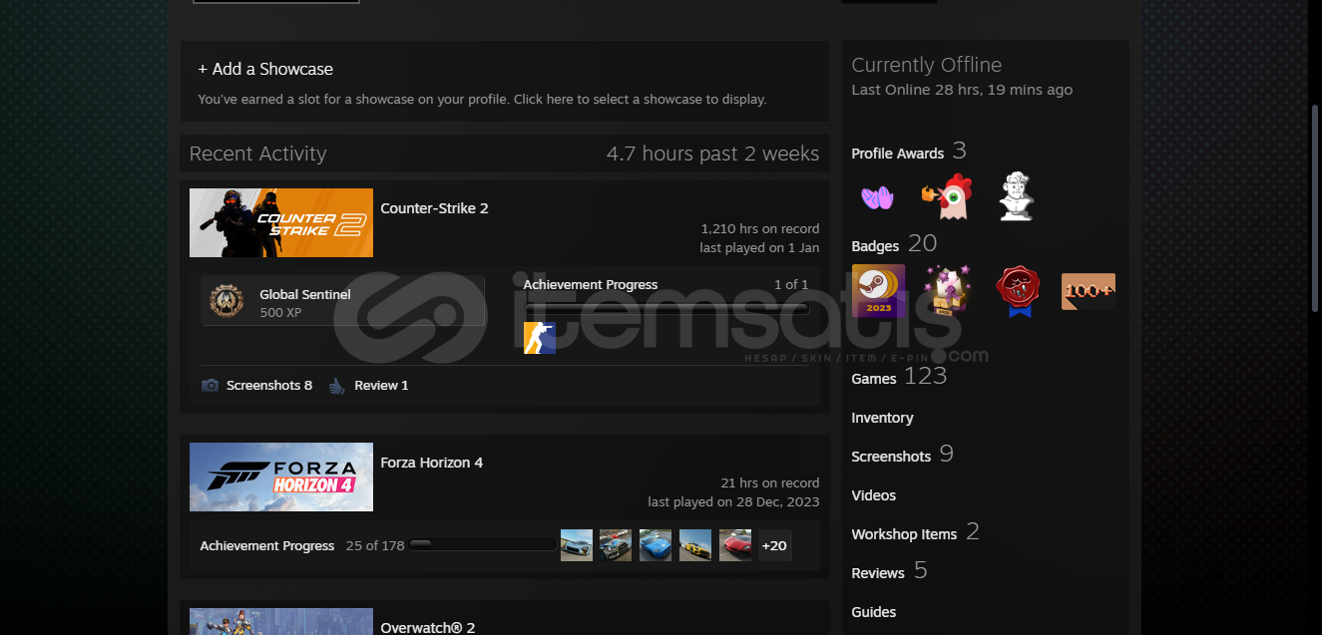Viewport: 1322px width, 635px height.
Task: Open the Inventory link
Action: (883, 418)
